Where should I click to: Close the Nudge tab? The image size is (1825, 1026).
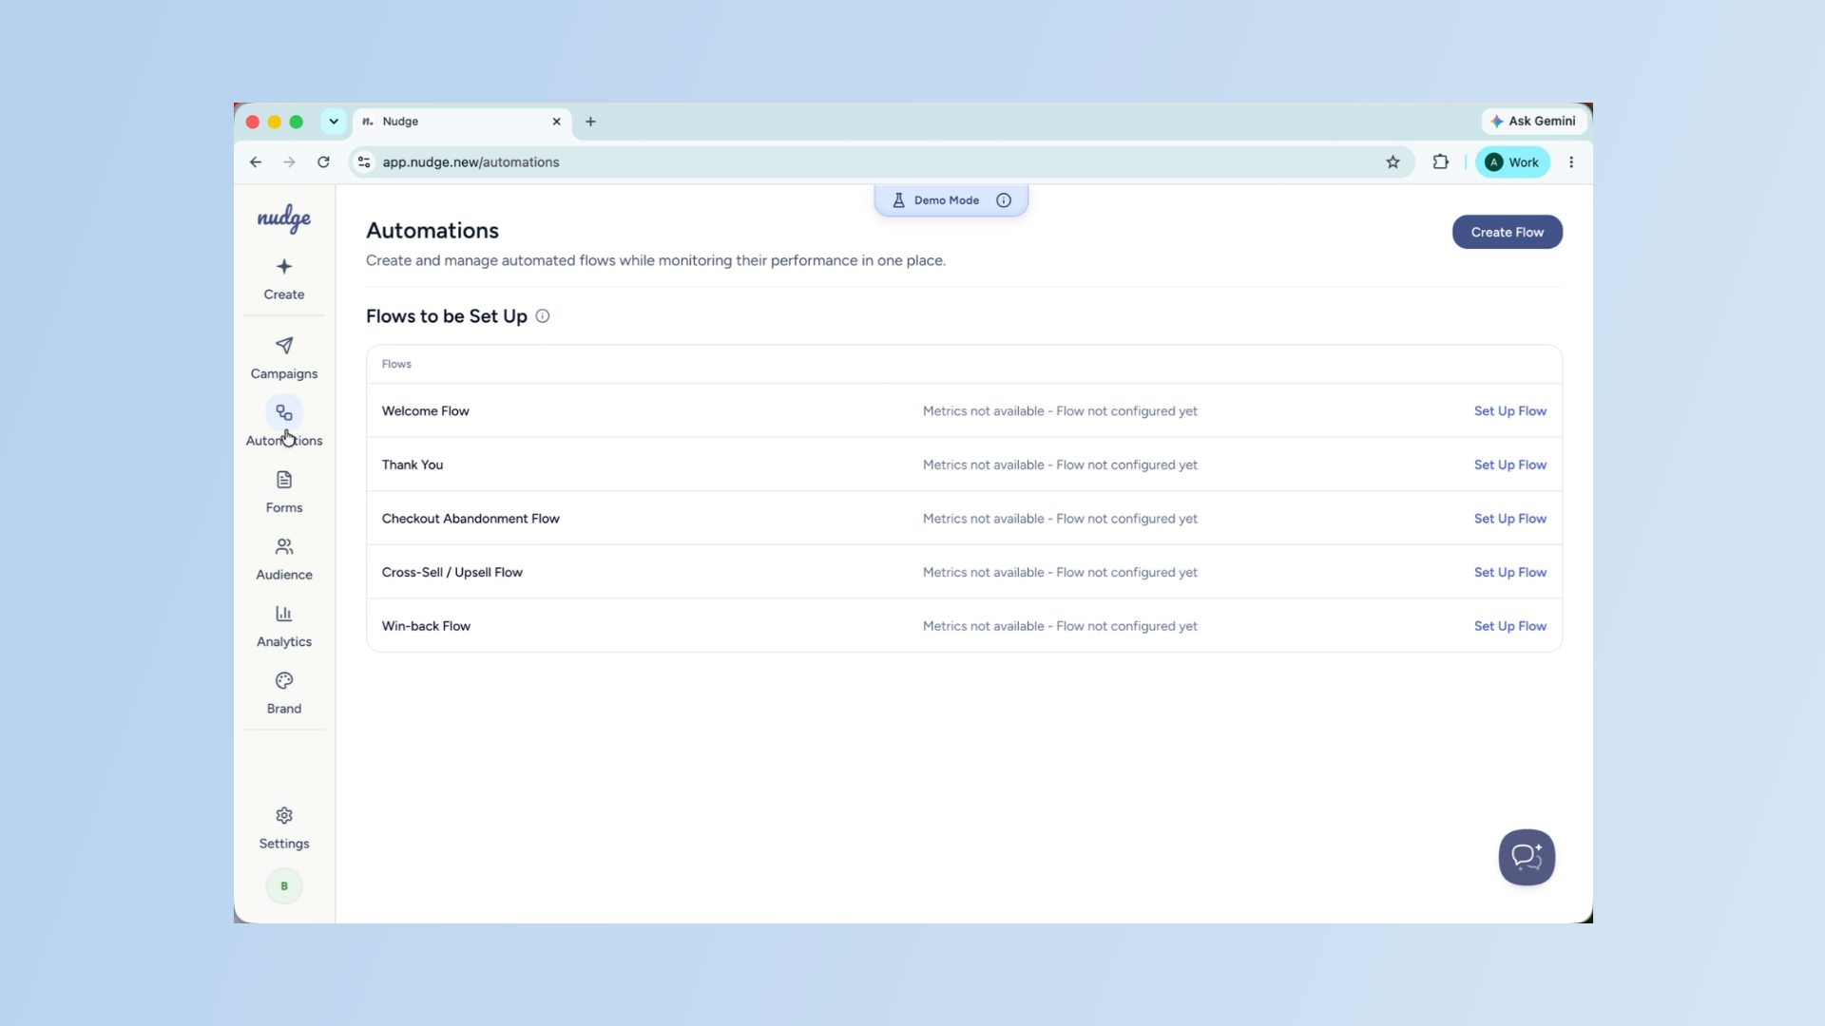click(x=557, y=122)
